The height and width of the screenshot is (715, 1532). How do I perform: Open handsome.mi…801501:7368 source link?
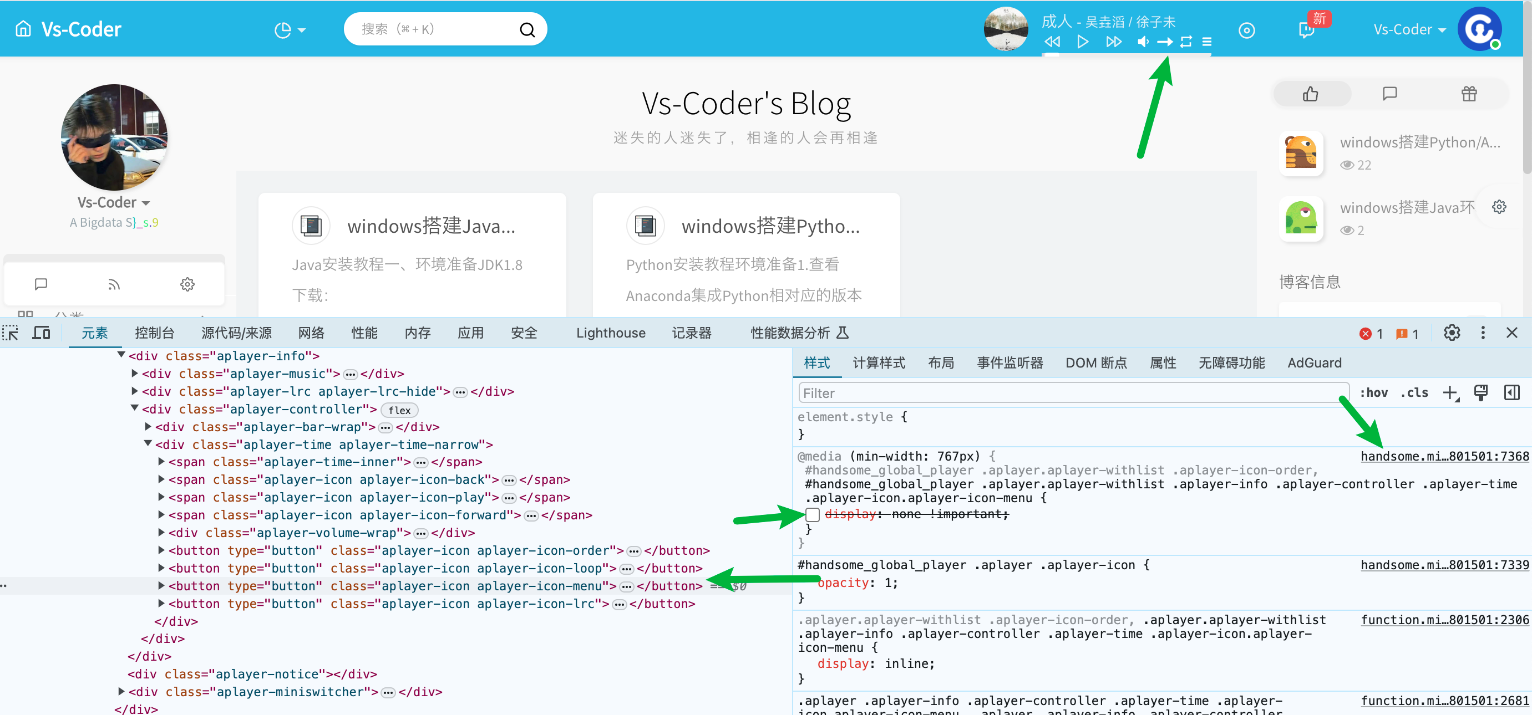(x=1444, y=457)
